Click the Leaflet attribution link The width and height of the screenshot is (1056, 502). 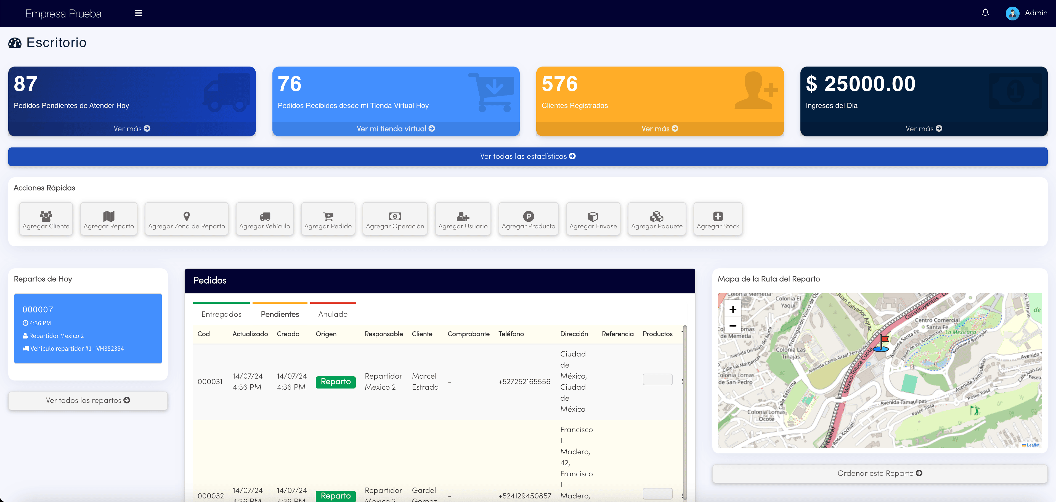1033,445
